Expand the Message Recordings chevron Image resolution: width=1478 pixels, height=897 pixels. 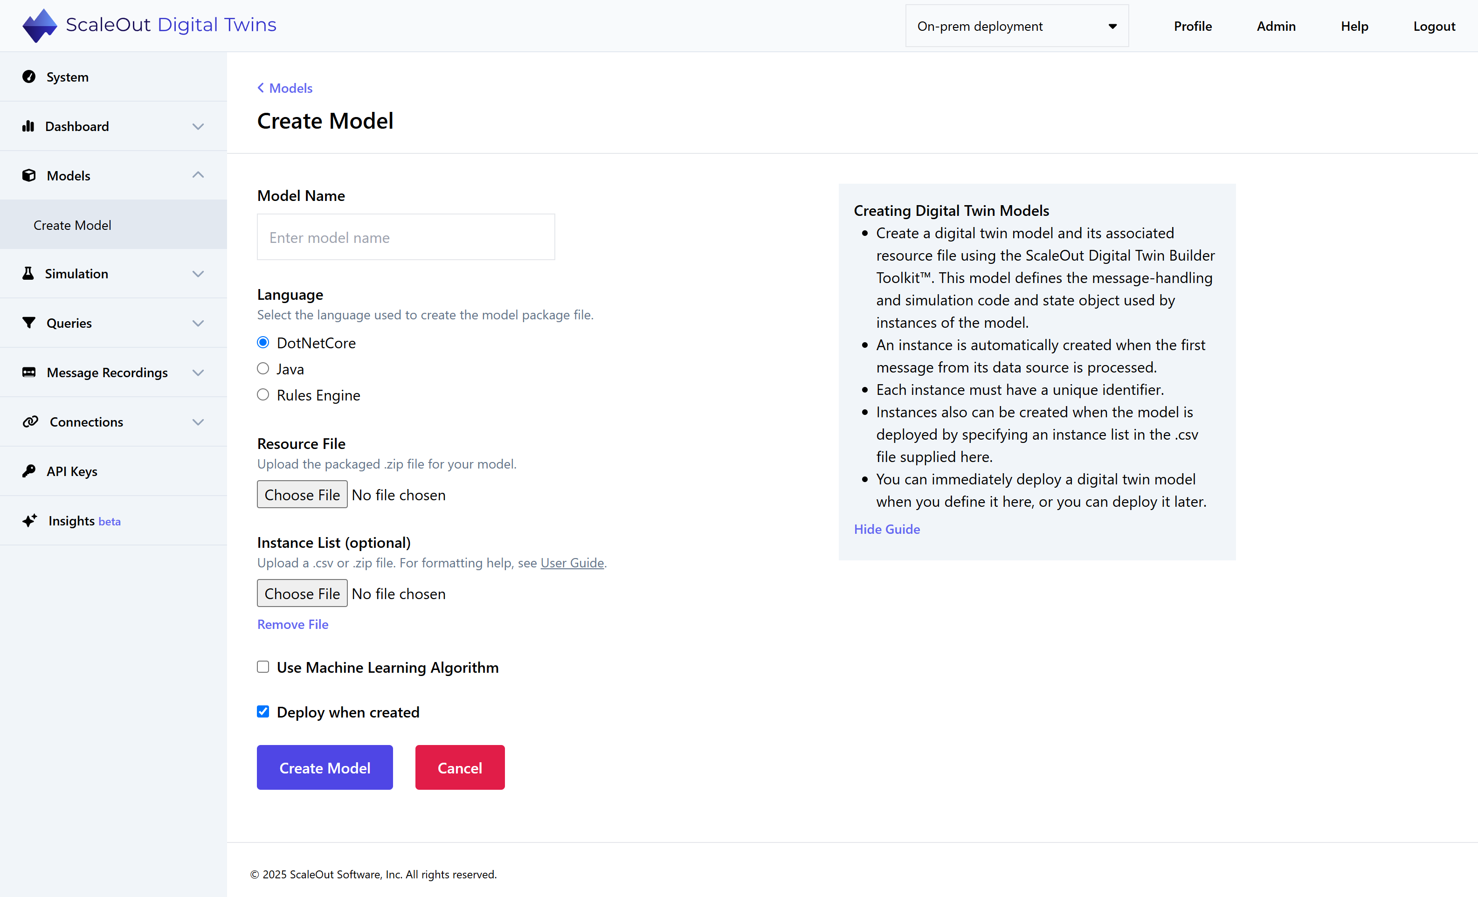[x=198, y=373]
